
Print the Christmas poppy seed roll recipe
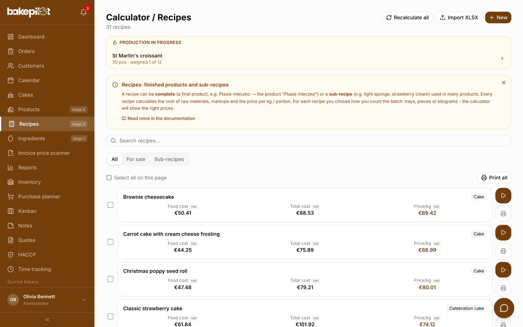pyautogui.click(x=503, y=288)
